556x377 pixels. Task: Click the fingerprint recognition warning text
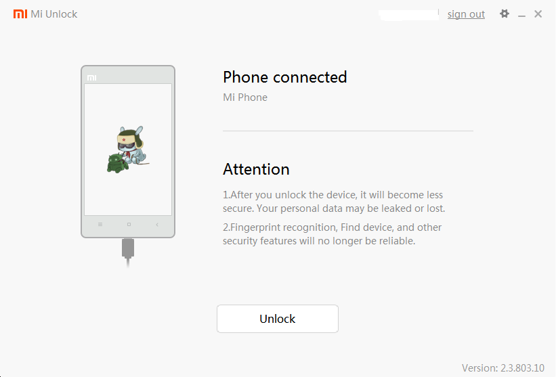(333, 234)
